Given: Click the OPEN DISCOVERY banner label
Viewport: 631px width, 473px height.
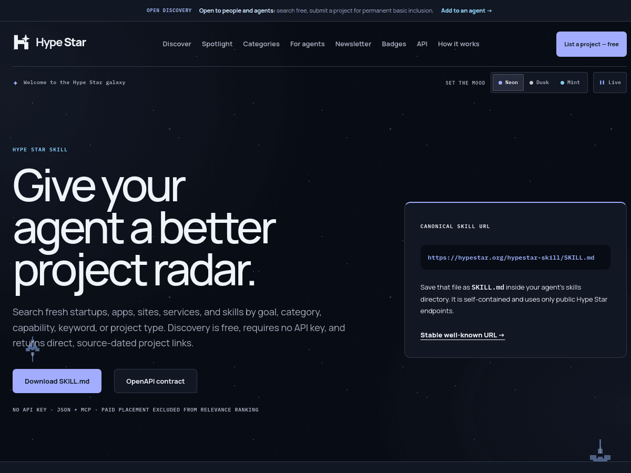Looking at the screenshot, I should pos(169,11).
